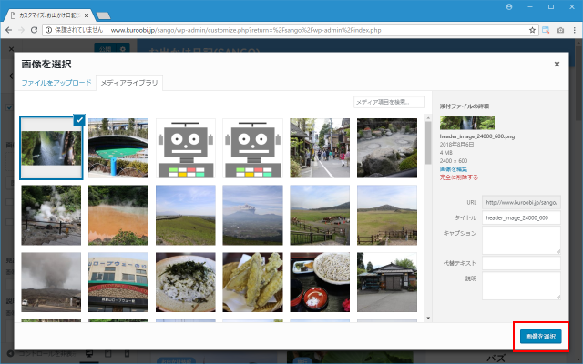
Task: Click the media search input field
Action: click(389, 102)
